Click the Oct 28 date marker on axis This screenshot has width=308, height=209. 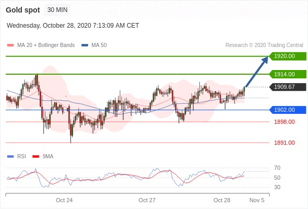coord(222,200)
